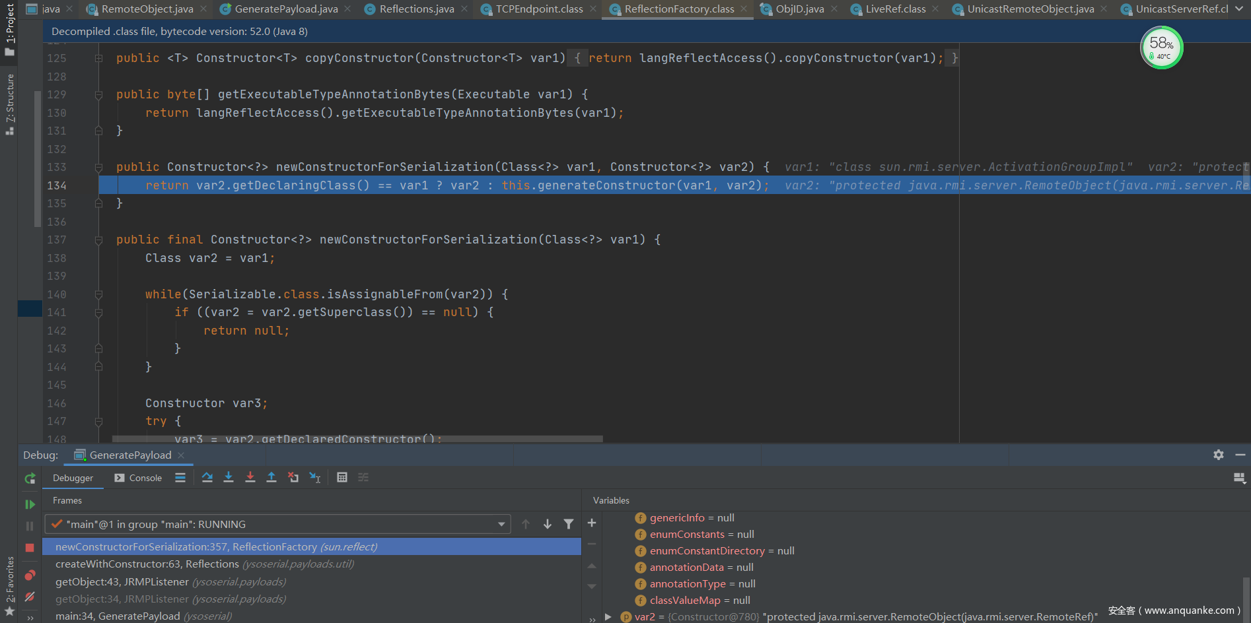Screen dimensions: 1251x623
Task: Expand the hidden editor tabs chevron
Action: [1239, 9]
